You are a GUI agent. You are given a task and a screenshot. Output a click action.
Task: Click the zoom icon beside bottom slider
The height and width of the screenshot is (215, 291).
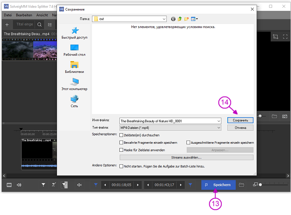[256, 184]
